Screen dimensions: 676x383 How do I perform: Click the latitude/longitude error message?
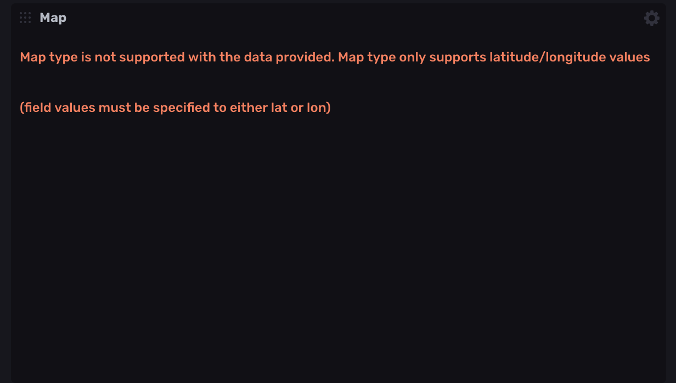pos(335,57)
